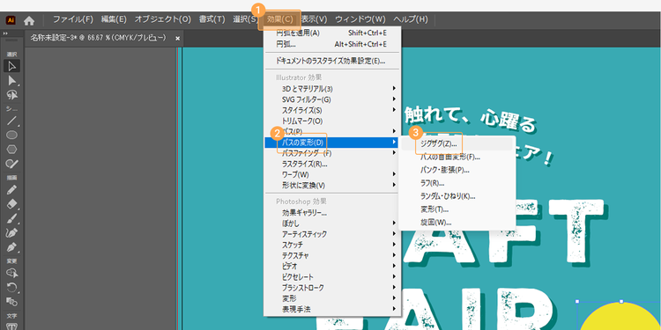Expand the テクスチャ submenu
The image size is (661, 330).
tap(332, 255)
